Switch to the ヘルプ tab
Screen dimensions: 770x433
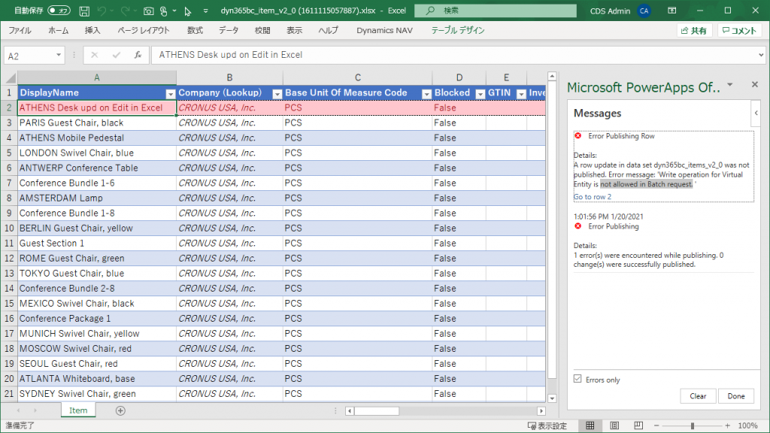point(328,30)
